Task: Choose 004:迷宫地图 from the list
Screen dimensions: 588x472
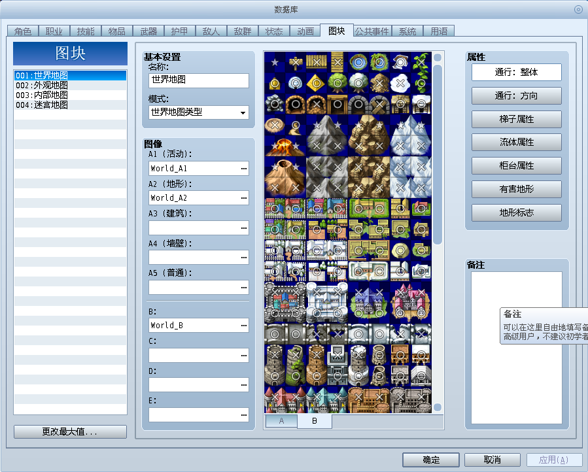Action: pyautogui.click(x=70, y=105)
